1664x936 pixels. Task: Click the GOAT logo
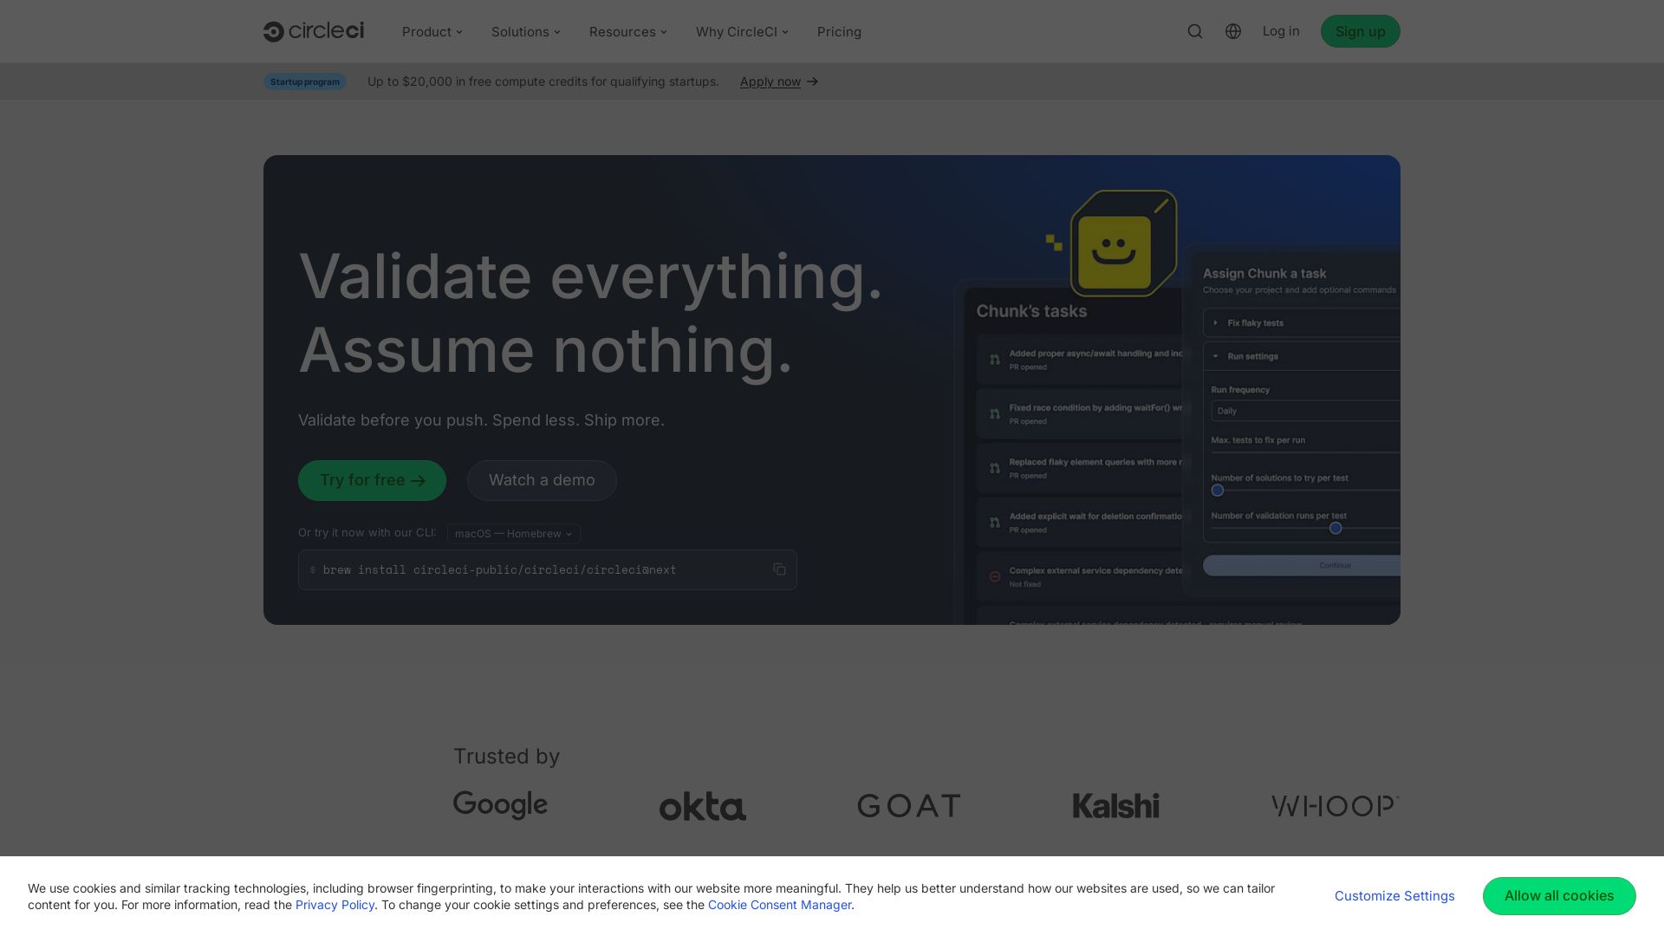point(909,806)
